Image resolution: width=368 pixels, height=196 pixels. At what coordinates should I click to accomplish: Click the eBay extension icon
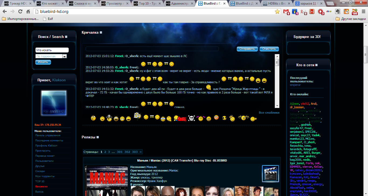pyautogui.click(x=329, y=12)
